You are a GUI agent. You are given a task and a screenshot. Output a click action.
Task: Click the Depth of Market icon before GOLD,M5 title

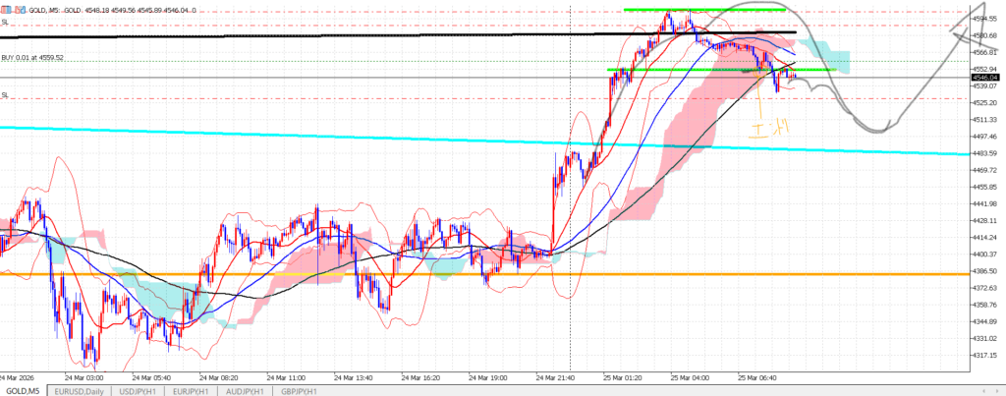click(5, 9)
